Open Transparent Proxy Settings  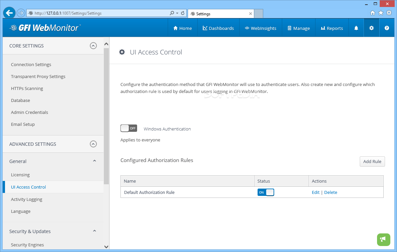[x=38, y=76]
